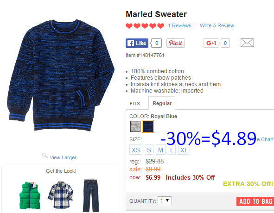Image resolution: width=274 pixels, height=213 pixels.
Task: Select size S
Action: coord(149,150)
